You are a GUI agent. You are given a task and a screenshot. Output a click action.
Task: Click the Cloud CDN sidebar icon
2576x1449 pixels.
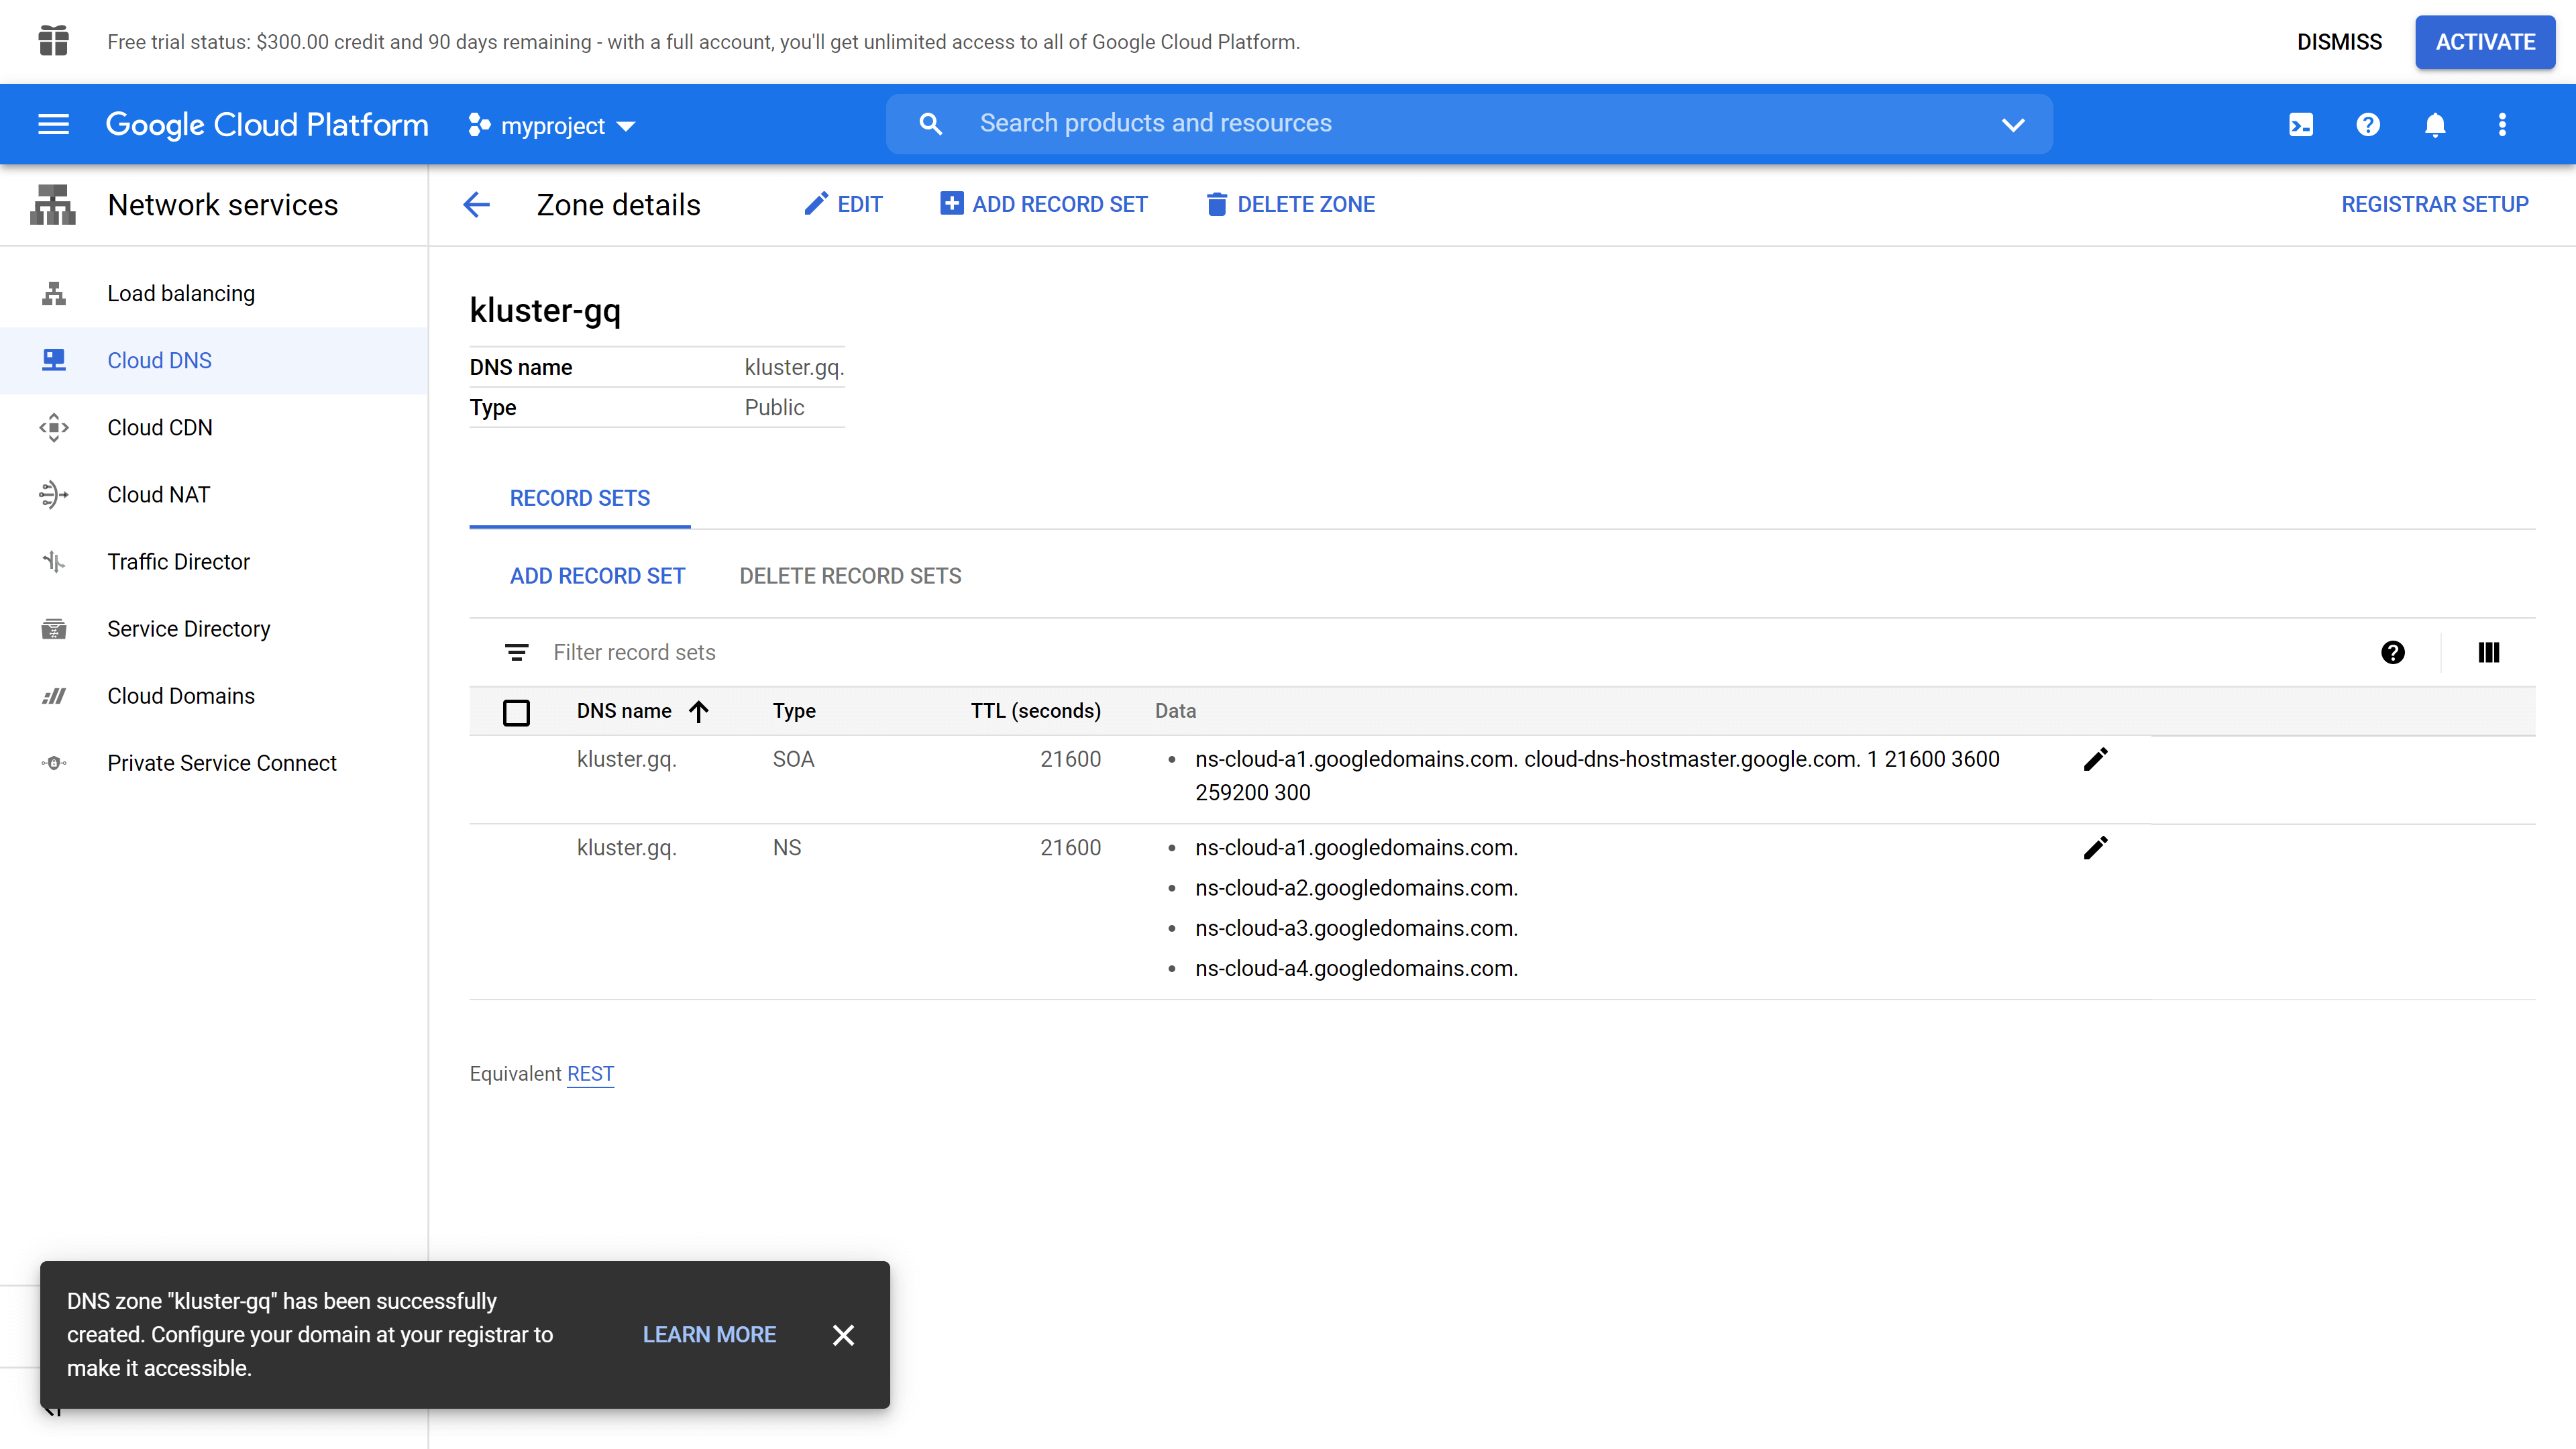[54, 427]
